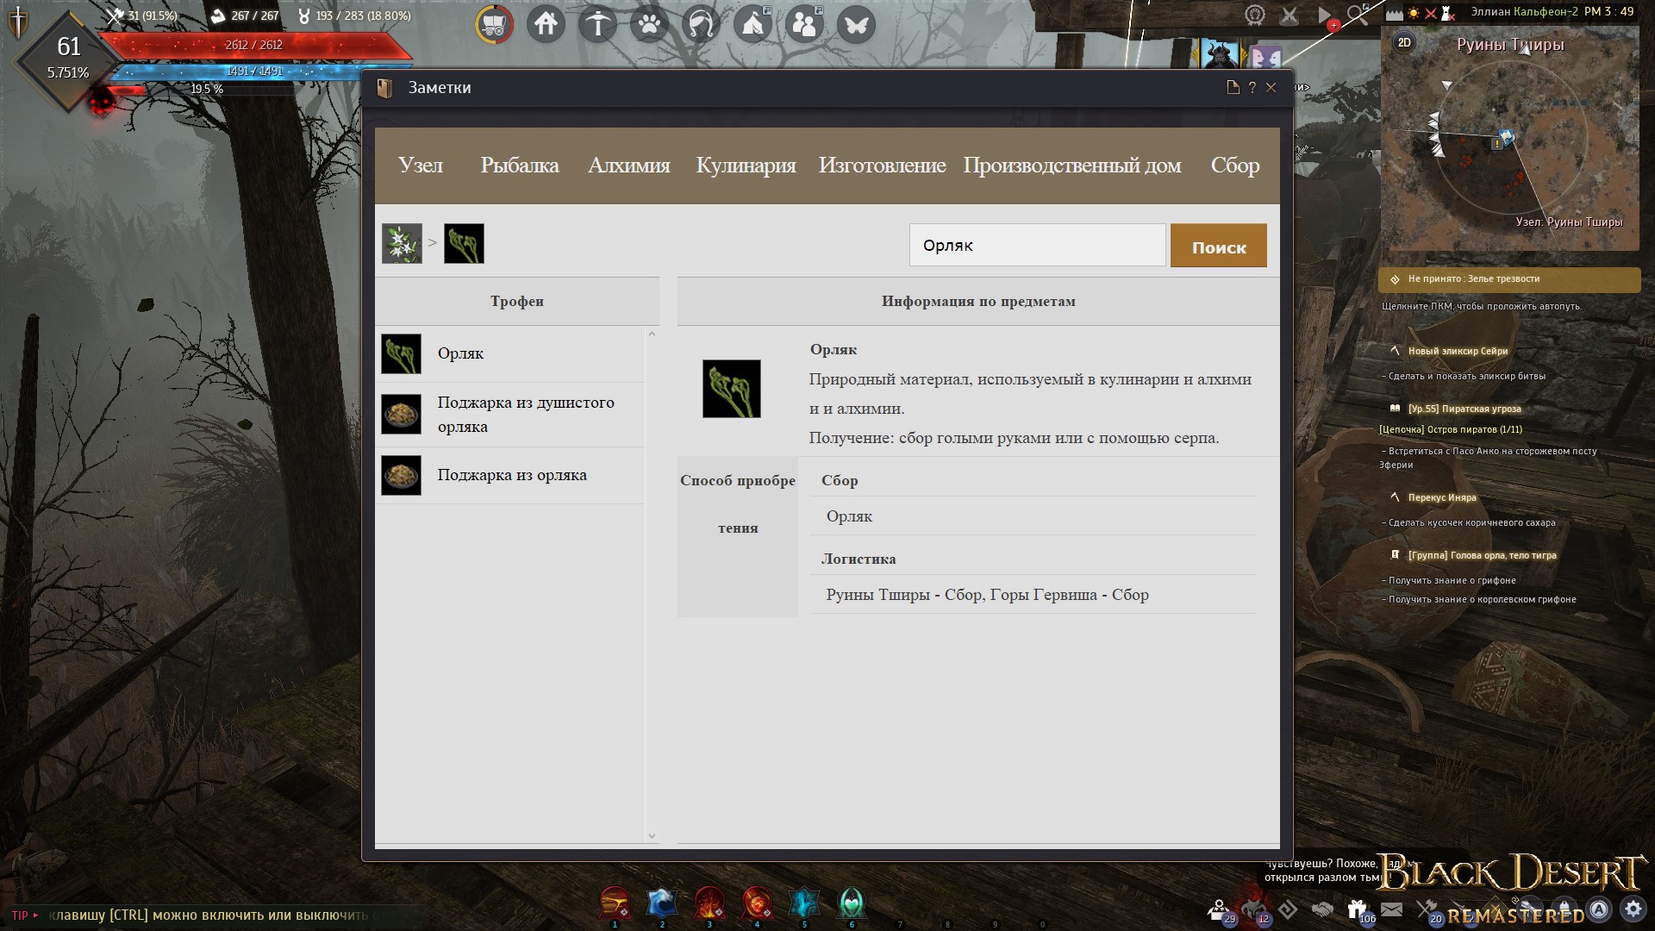Click the red HP bar
Image resolution: width=1655 pixels, height=931 pixels.
coord(253,45)
